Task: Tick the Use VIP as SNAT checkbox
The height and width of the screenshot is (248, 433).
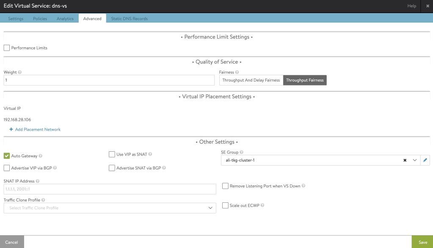Action: (112, 155)
